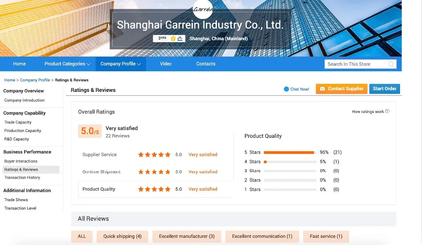Click the gold supplier badge icon
Viewport: 422px width, 245px height.
173,38
